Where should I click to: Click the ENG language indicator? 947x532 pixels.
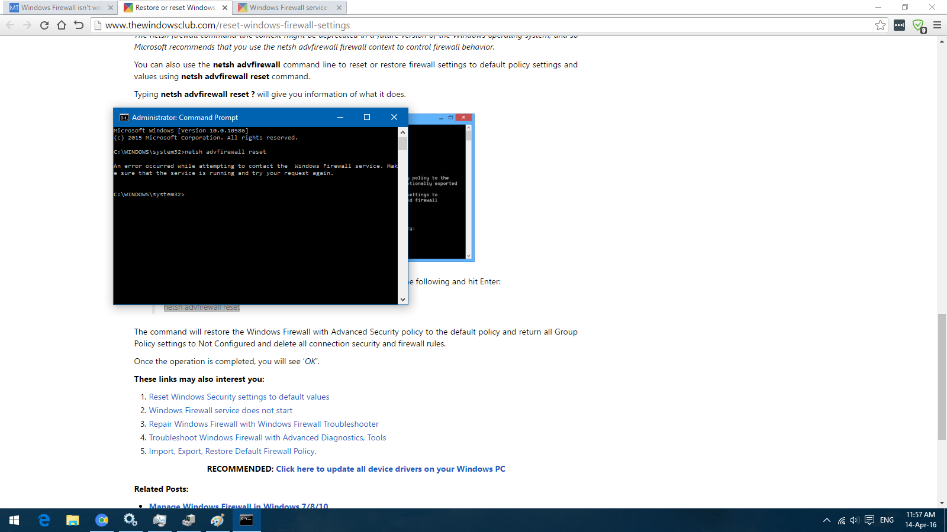[887, 520]
